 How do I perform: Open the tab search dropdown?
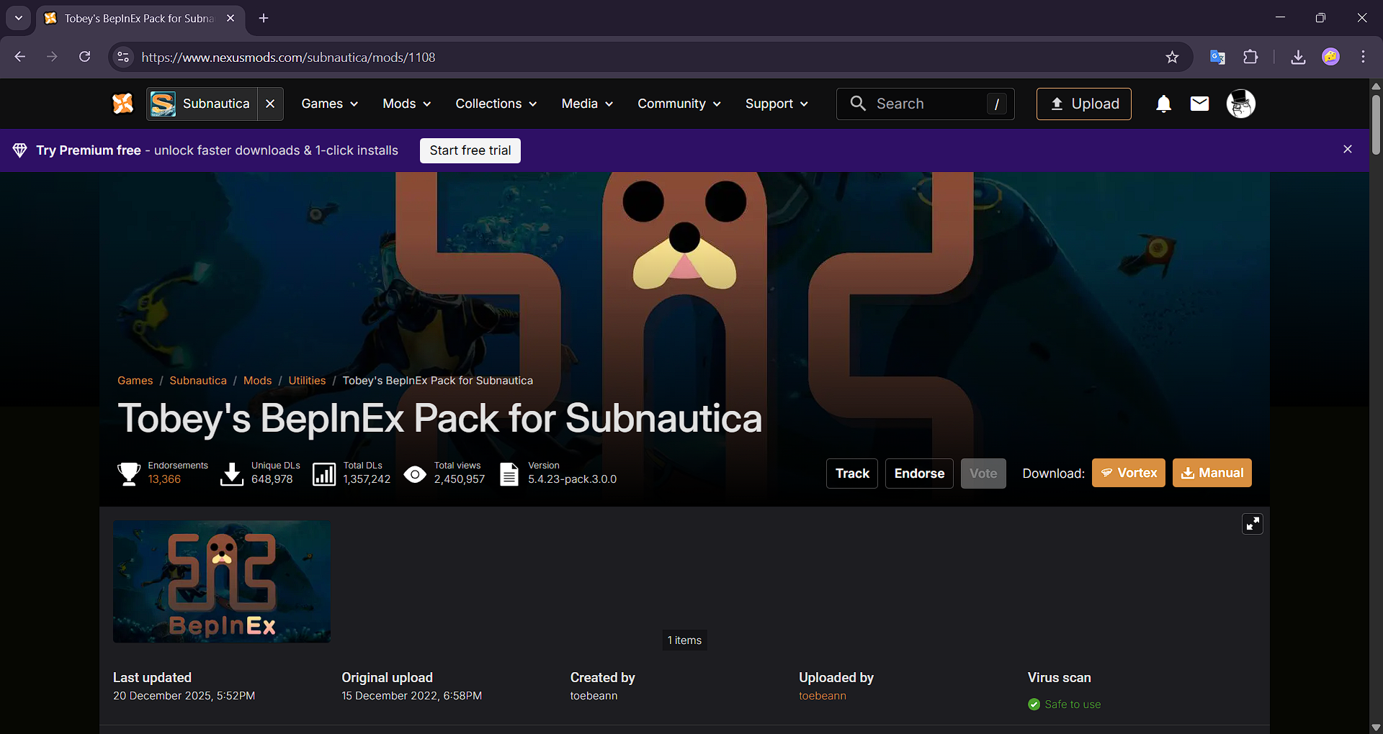point(19,18)
